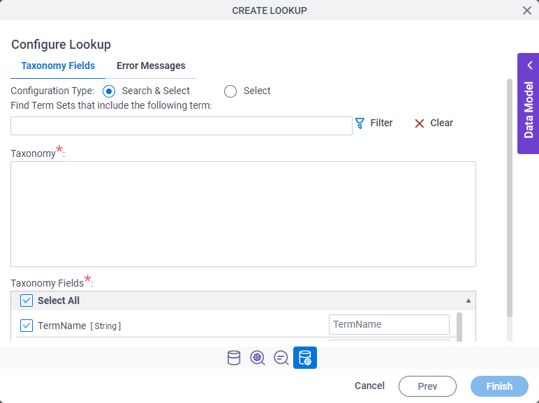Toggle the Select All checkbox

pyautogui.click(x=27, y=301)
